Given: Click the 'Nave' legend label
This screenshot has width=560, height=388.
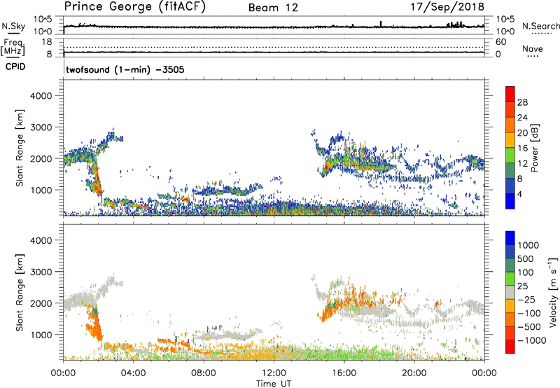Looking at the screenshot, I should pyautogui.click(x=533, y=48).
